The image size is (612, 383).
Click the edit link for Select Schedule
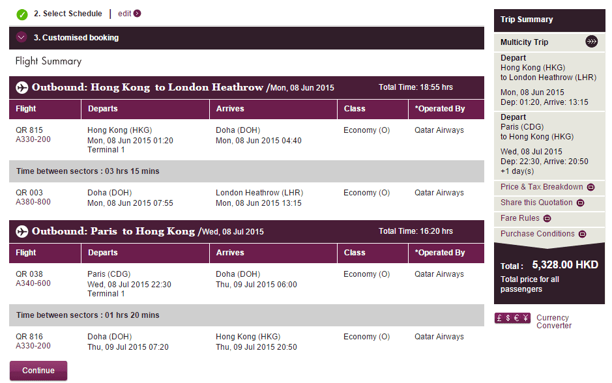tap(124, 14)
